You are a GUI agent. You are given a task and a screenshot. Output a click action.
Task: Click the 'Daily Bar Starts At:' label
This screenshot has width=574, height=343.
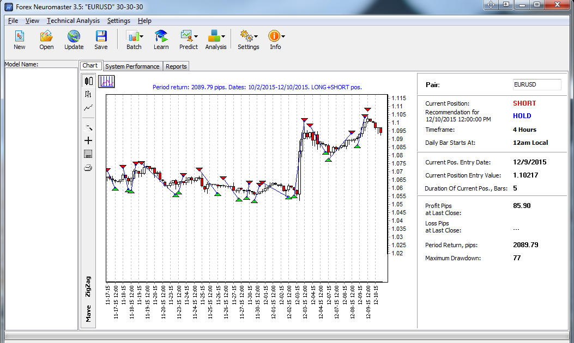coord(450,143)
